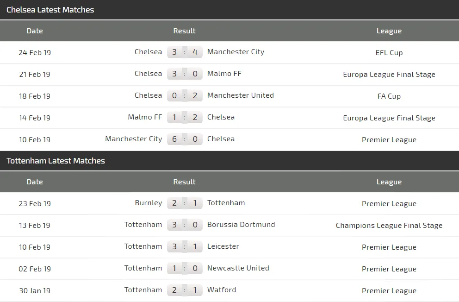Screen dimensions: 459x302
Task: Open the Newcastle United team link
Action: pos(238,268)
